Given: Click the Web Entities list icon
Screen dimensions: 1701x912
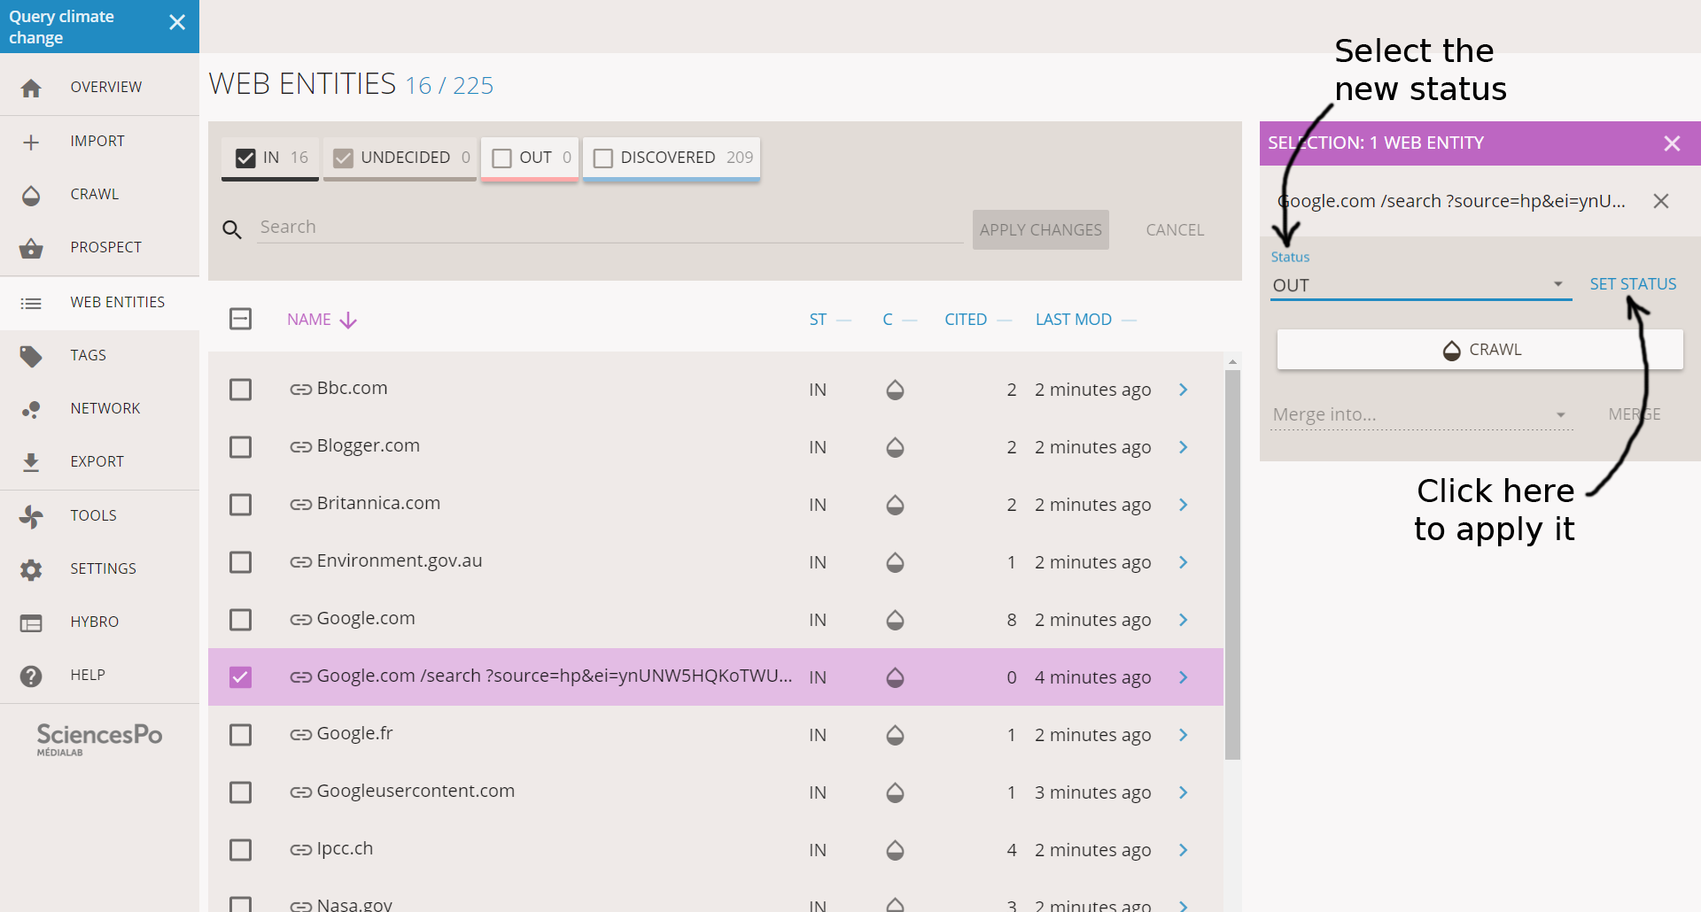Looking at the screenshot, I should (31, 303).
